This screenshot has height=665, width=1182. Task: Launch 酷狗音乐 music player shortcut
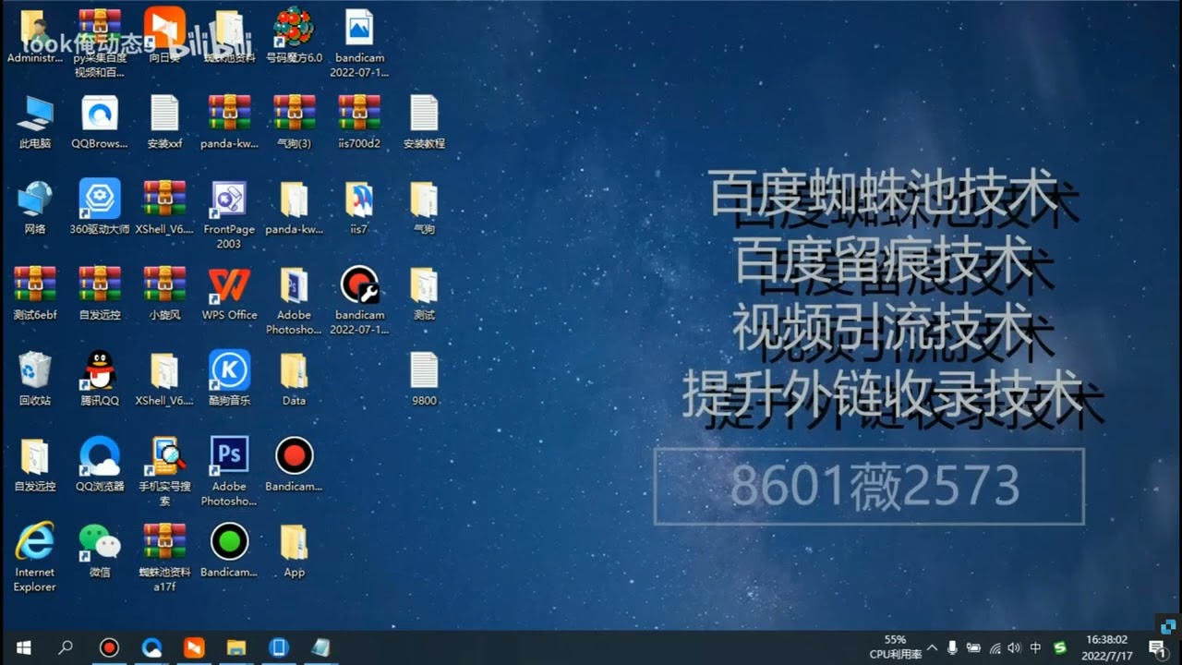point(229,370)
